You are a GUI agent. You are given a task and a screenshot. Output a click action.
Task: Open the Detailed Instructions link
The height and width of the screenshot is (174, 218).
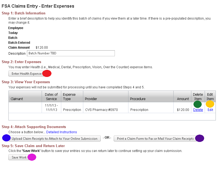point(62,132)
